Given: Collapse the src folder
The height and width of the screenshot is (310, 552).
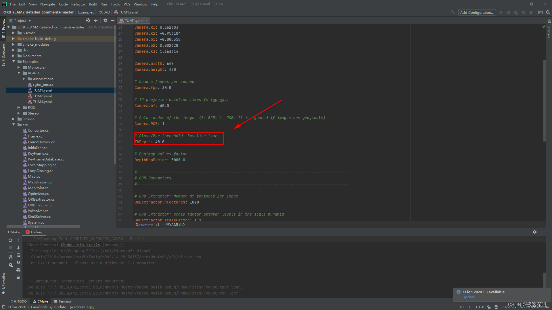Looking at the screenshot, I should point(13,125).
